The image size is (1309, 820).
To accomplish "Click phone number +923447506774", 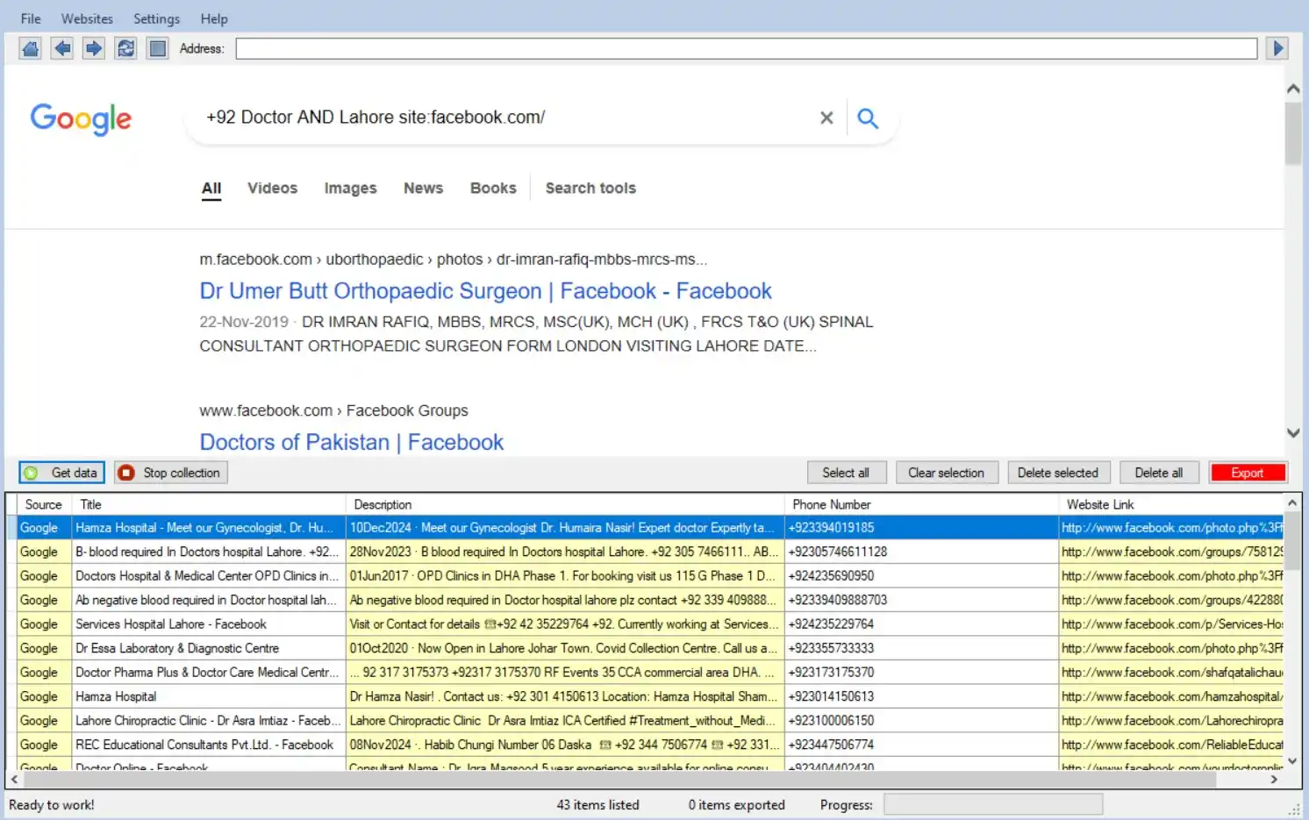I will click(831, 745).
